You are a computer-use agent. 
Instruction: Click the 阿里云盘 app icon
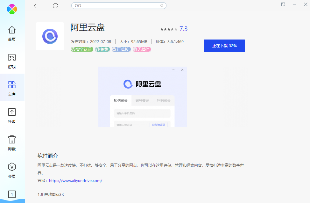pyautogui.click(x=50, y=36)
